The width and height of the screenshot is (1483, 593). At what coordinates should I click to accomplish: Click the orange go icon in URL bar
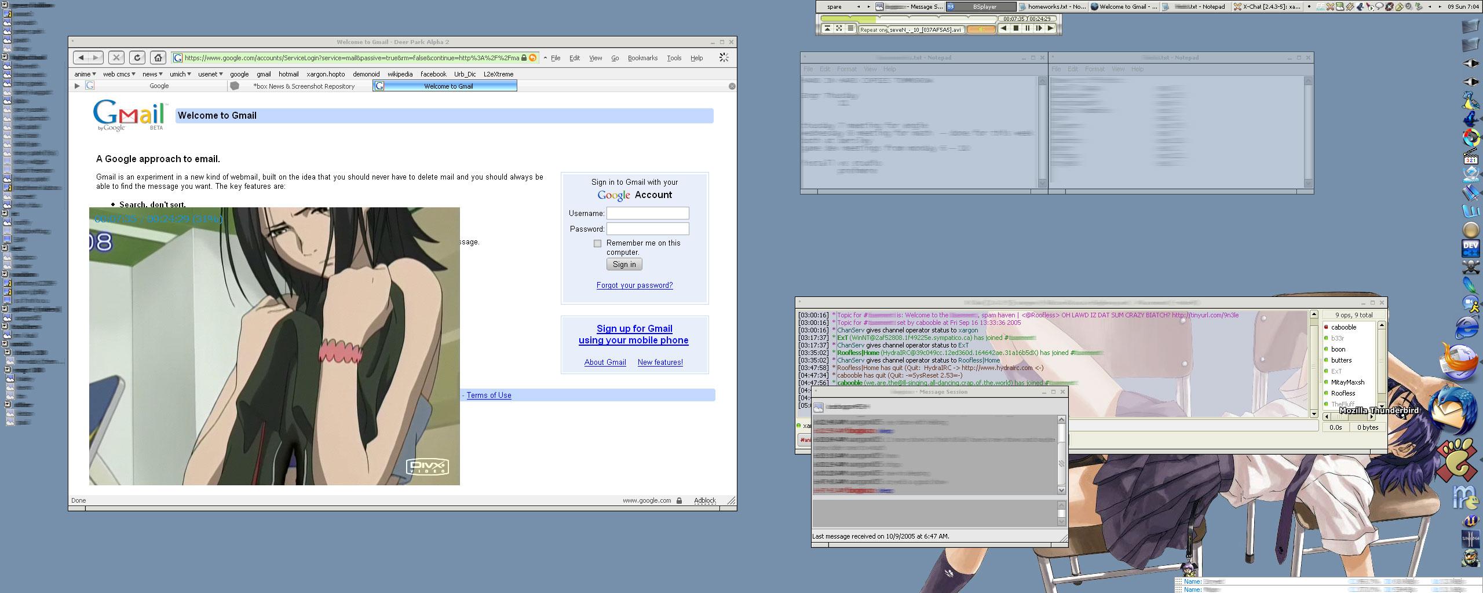pyautogui.click(x=532, y=58)
